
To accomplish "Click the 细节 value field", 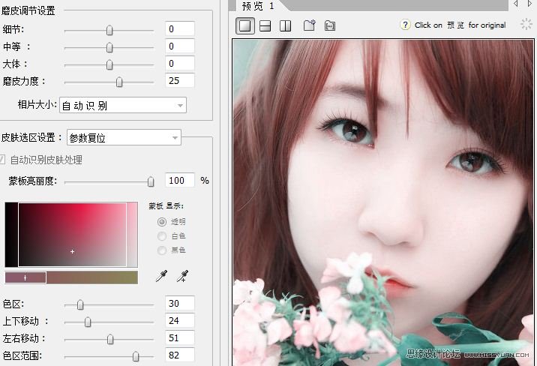I will 180,28.
